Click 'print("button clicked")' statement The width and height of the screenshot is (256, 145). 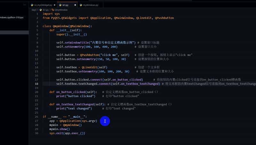pyautogui.click(x=76, y=96)
